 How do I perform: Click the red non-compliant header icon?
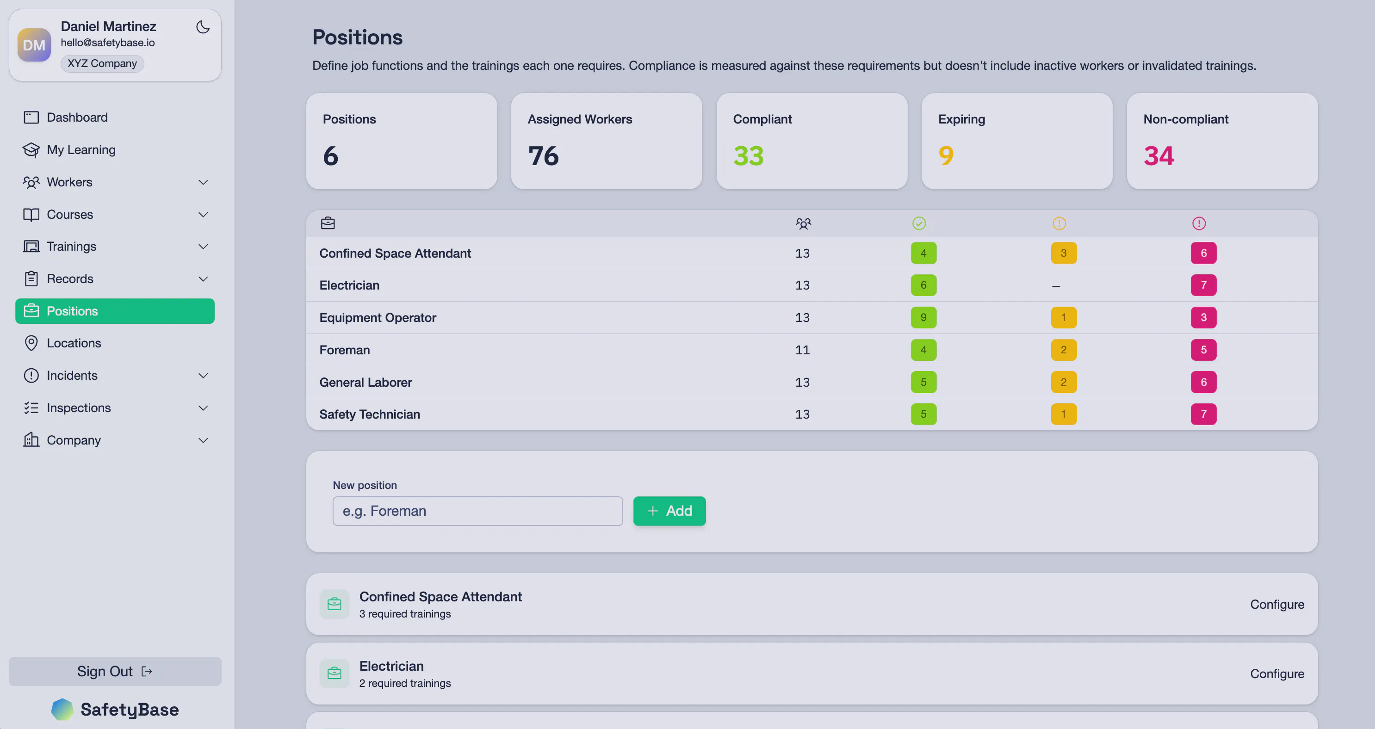pyautogui.click(x=1199, y=223)
